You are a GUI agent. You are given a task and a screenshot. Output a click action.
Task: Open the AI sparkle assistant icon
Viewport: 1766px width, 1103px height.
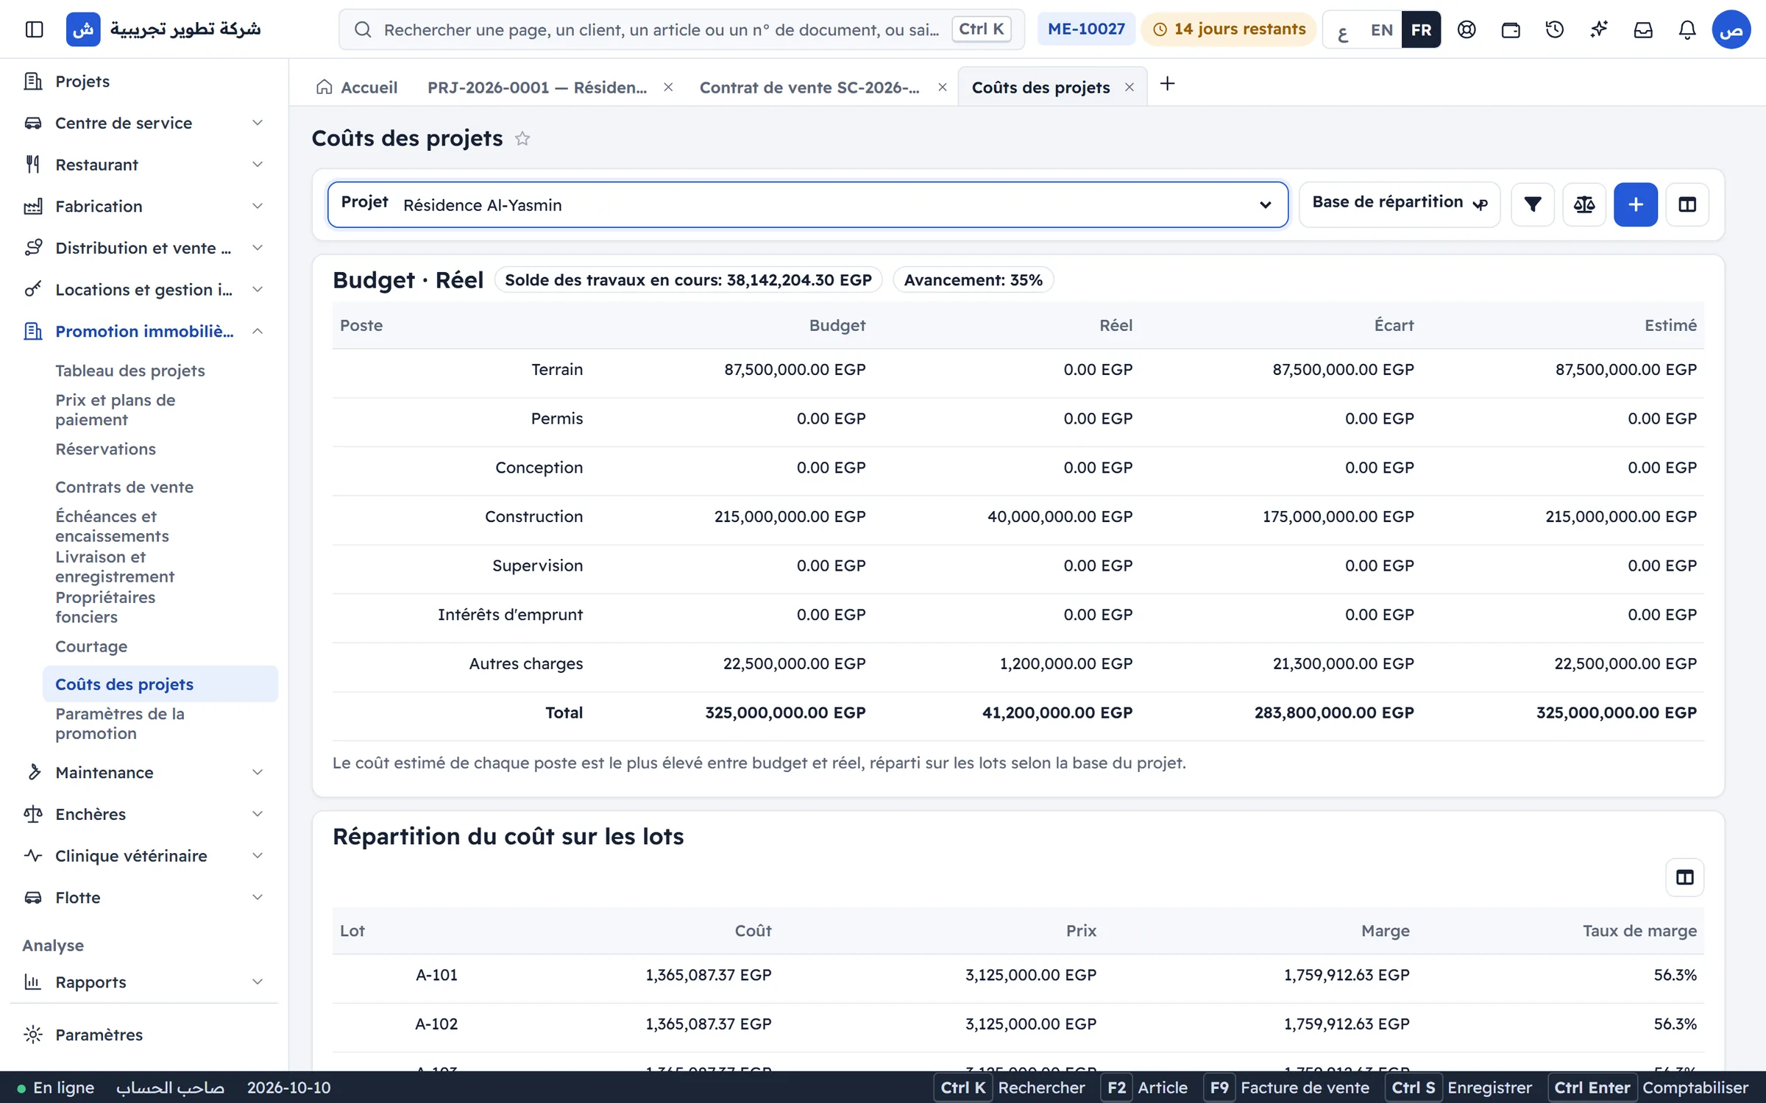[1599, 29]
